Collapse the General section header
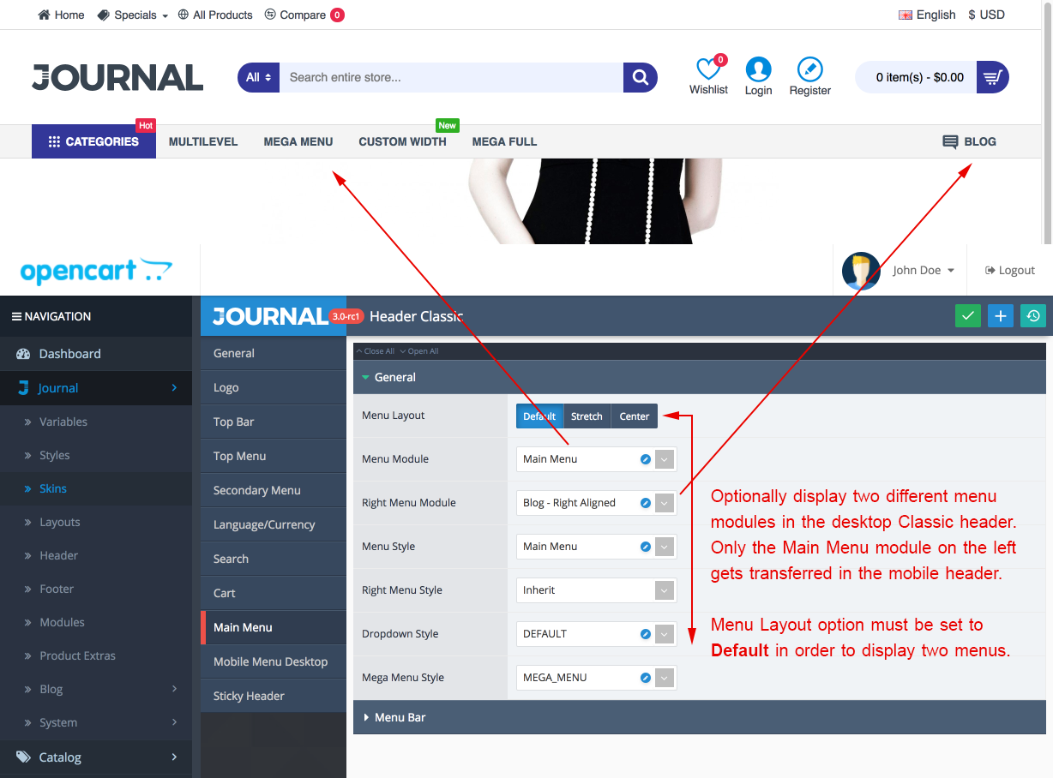The height and width of the screenshot is (778, 1053). click(699, 377)
